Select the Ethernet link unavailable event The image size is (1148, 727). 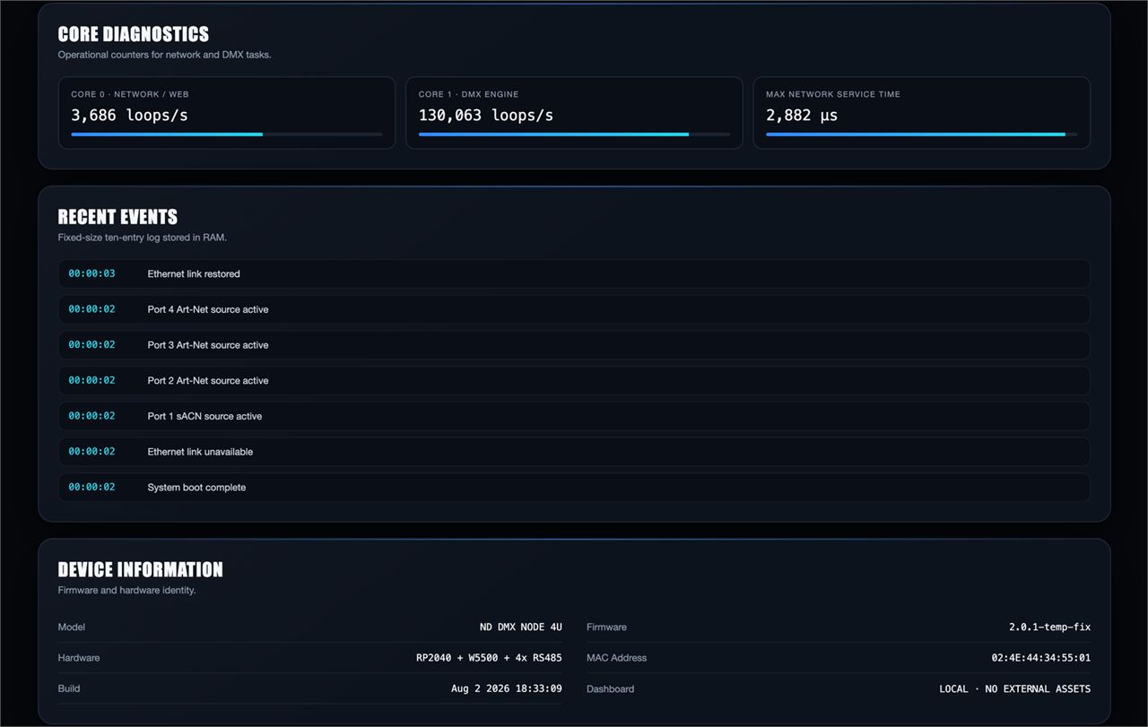pyautogui.click(x=574, y=452)
